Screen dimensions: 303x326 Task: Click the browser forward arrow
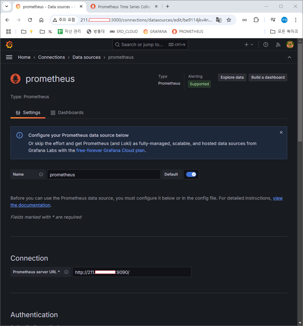point(19,20)
